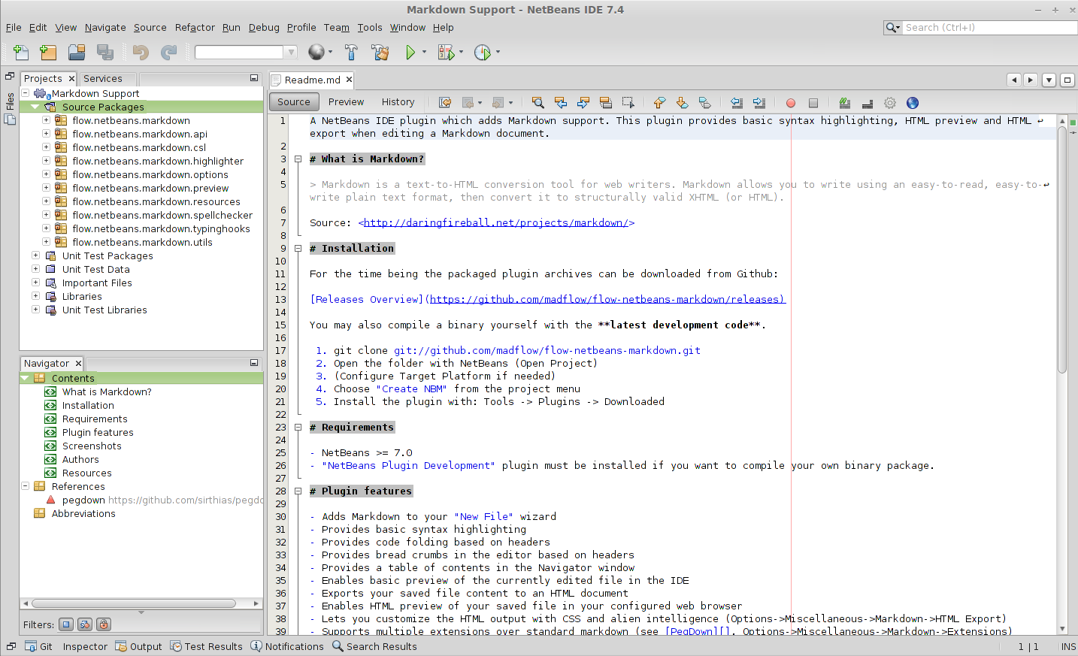Click the gear icon in editor toolbar
The width and height of the screenshot is (1078, 656).
click(890, 103)
